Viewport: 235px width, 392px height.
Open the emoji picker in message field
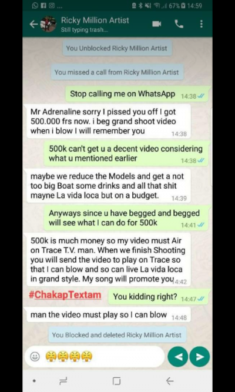click(x=35, y=357)
